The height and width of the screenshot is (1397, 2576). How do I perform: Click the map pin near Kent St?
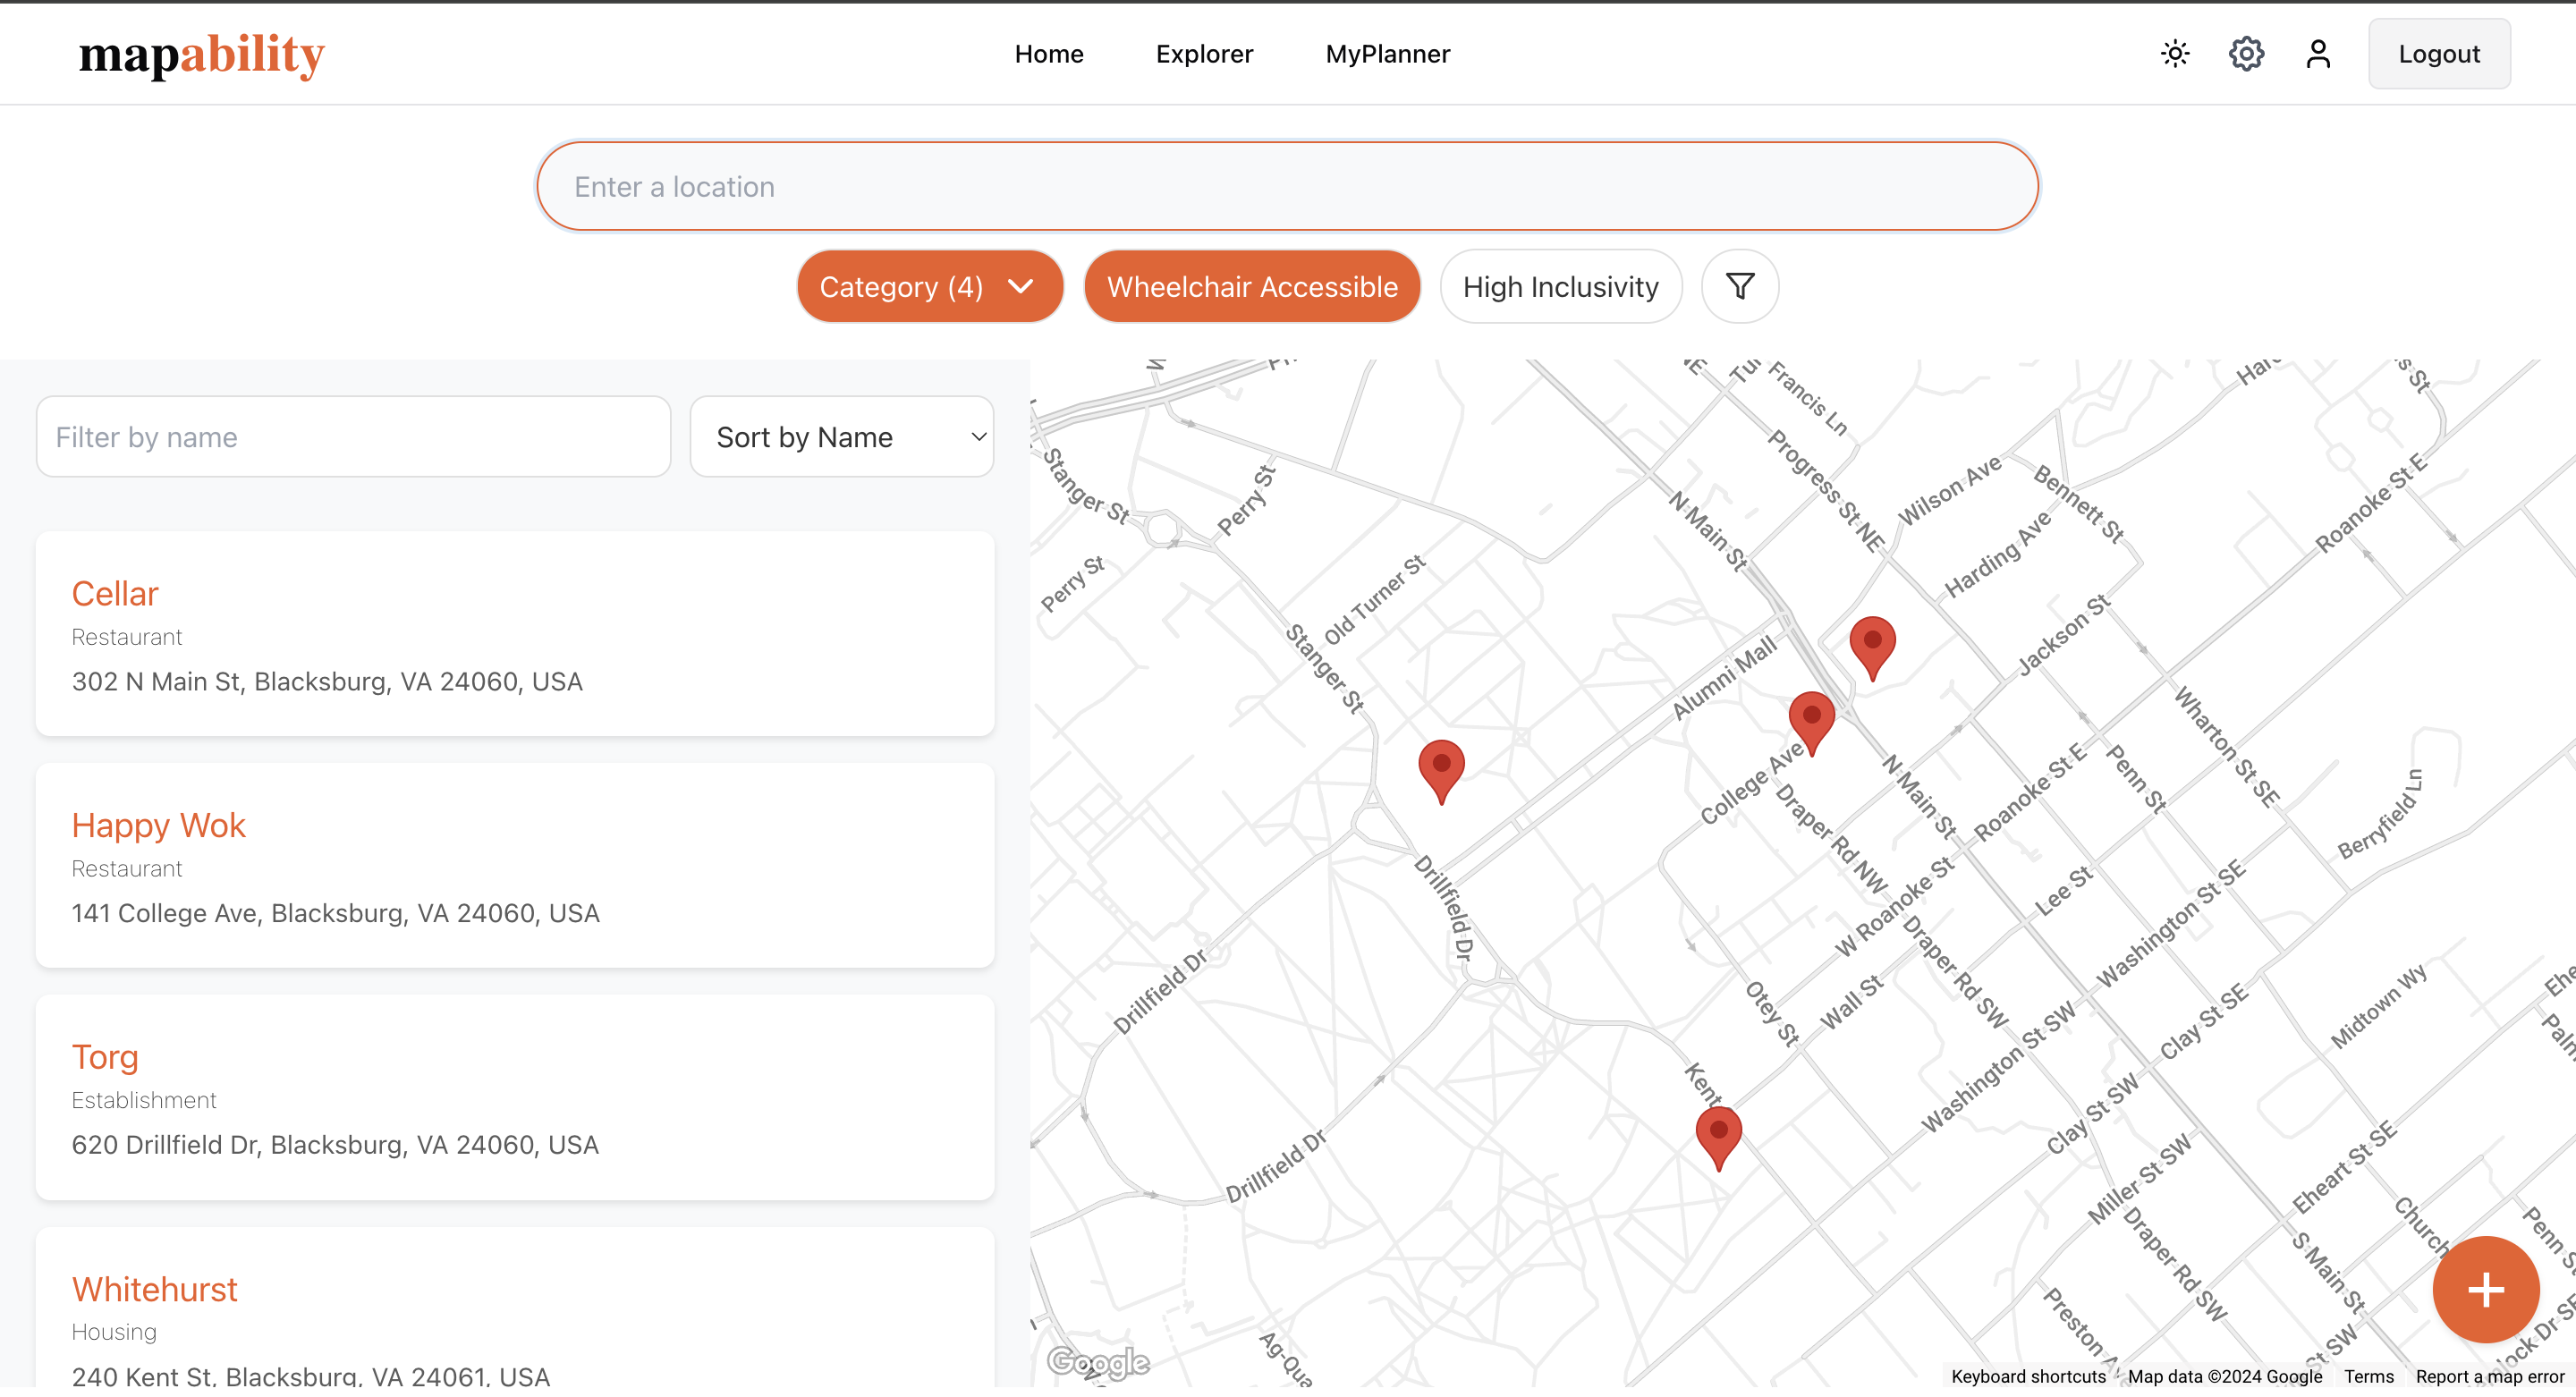point(1718,1135)
